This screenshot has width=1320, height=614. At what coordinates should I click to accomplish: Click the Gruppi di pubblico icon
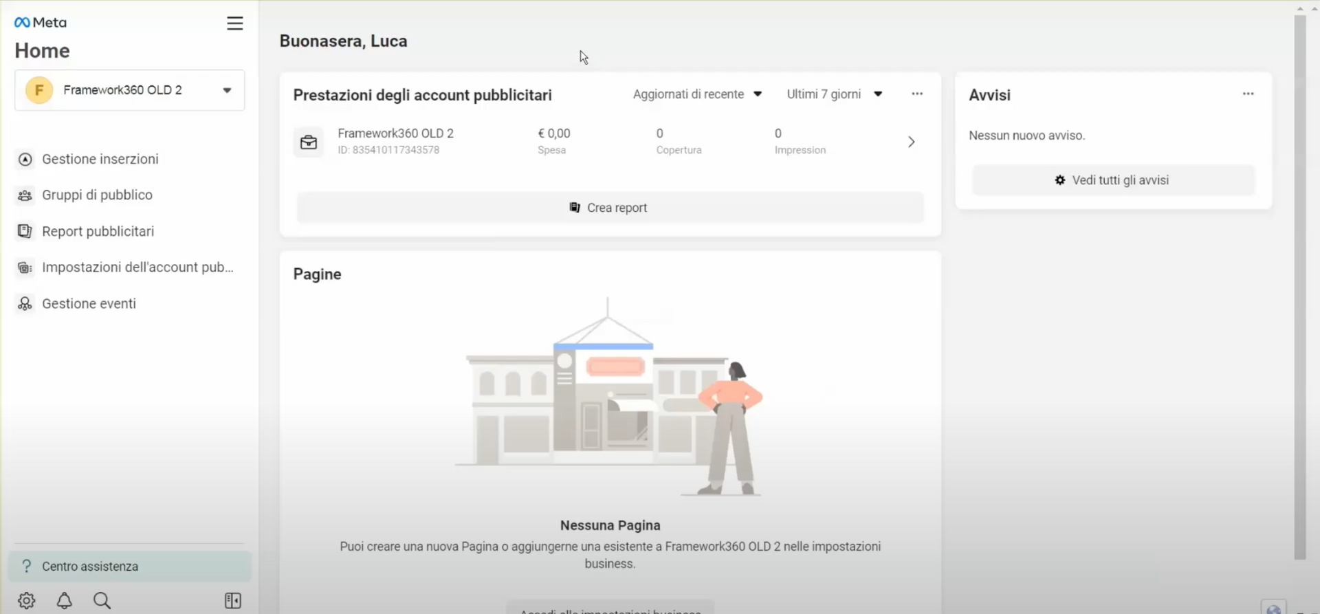click(25, 195)
